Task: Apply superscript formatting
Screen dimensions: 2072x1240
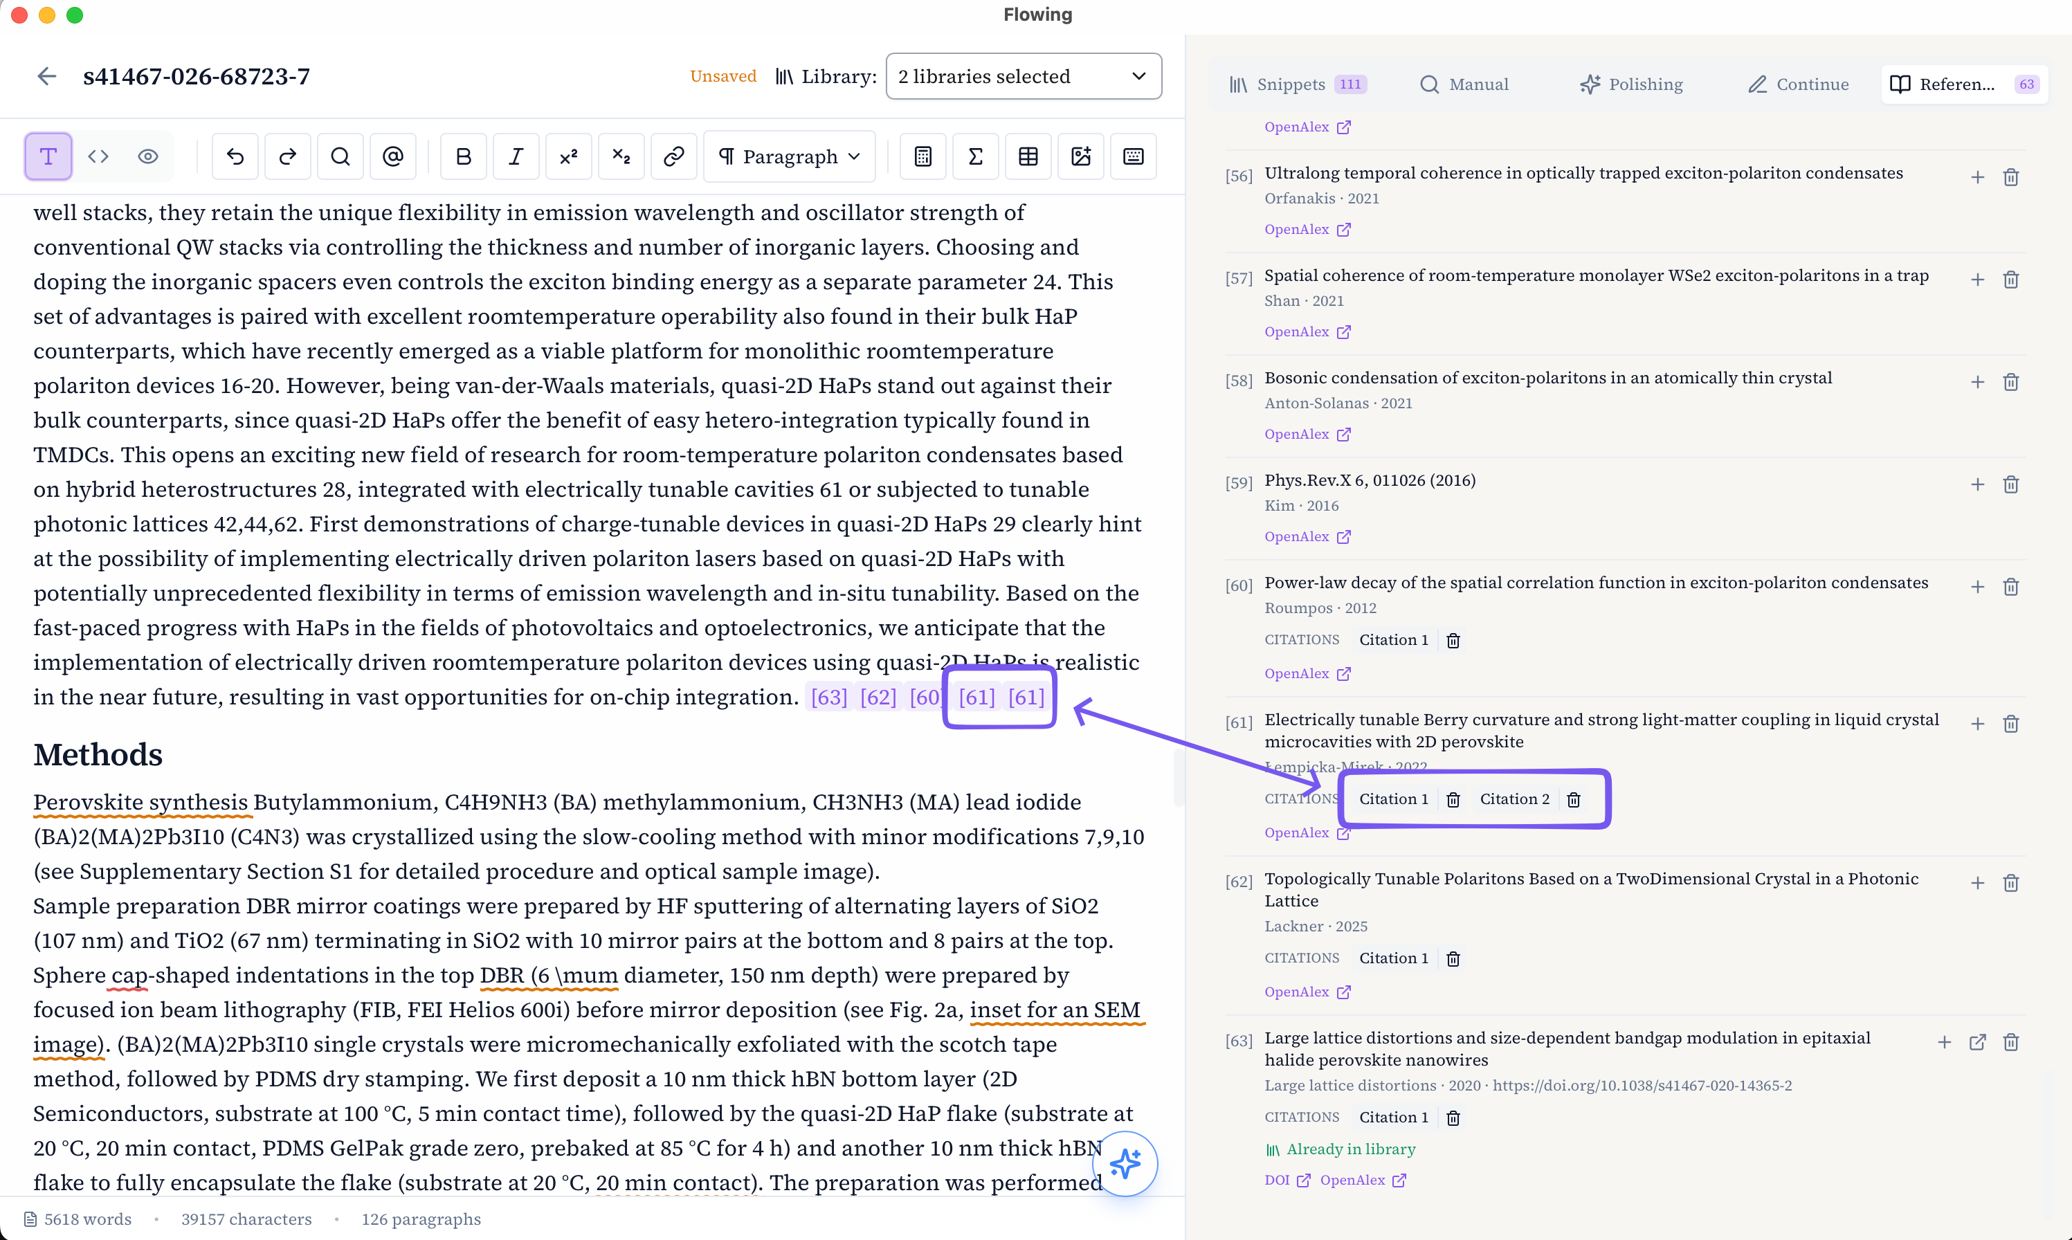Action: (x=569, y=156)
